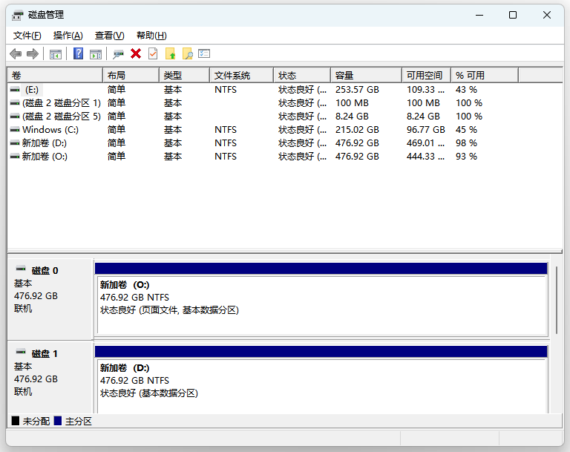Maximize the 磁盘管理 window
This screenshot has height=452, width=570.
pos(513,16)
